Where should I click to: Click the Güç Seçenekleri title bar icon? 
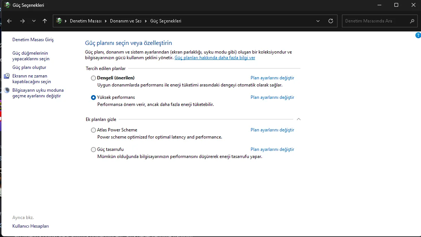point(7,5)
